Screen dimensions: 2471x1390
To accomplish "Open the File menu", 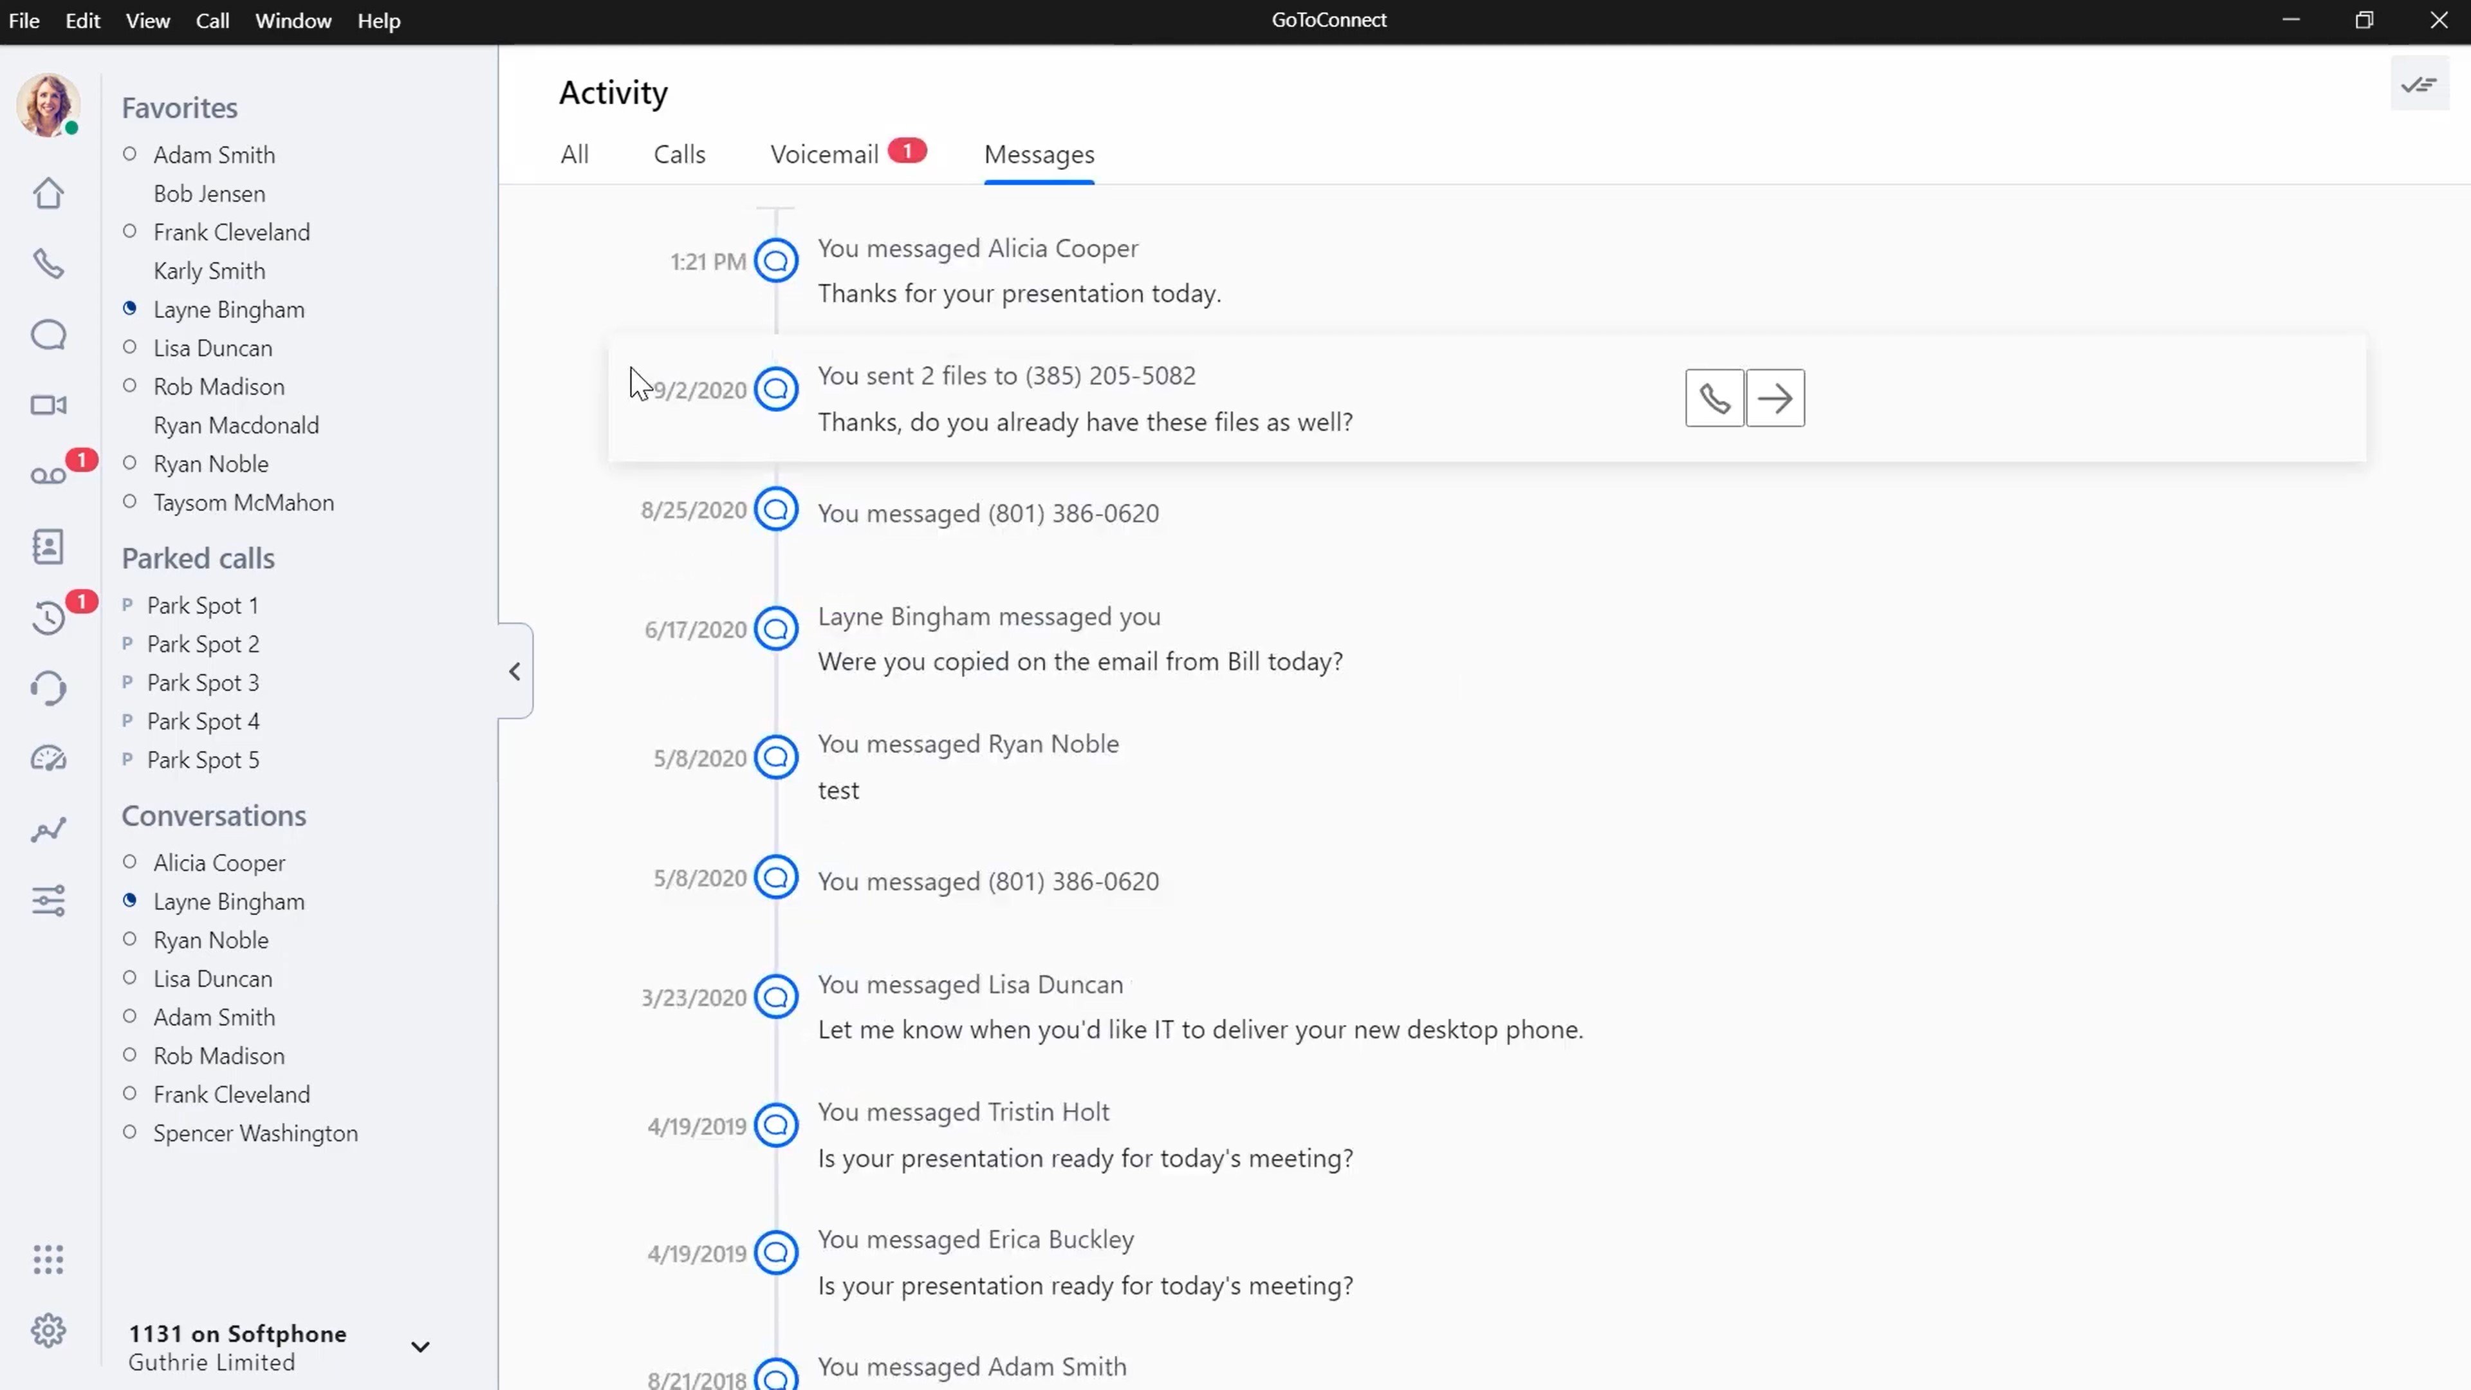I will tap(24, 20).
